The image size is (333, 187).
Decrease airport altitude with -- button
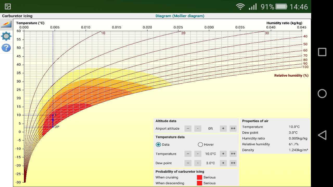(x=188, y=129)
